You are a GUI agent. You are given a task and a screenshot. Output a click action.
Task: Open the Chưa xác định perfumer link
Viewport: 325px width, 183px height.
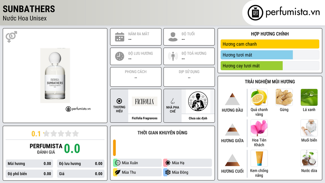click(x=198, y=118)
